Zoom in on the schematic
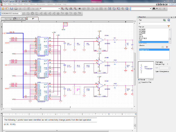The image size is (176, 132). (x=62, y=8)
